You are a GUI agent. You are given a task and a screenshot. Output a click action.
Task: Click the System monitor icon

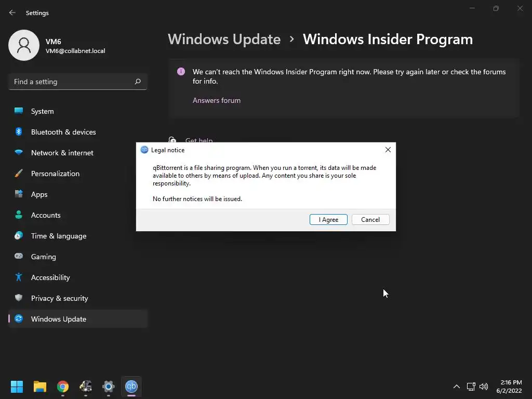pos(19,111)
